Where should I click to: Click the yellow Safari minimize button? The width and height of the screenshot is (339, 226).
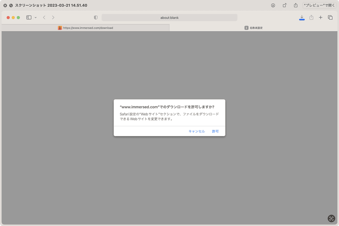(x=13, y=17)
